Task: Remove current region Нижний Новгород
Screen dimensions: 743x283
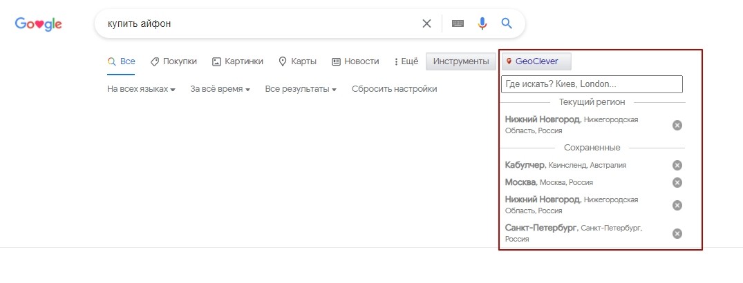Action: 677,125
